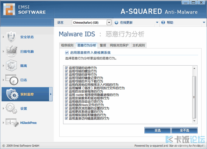Uncheck 监视可疑的劫持行为
207x149 pixels.
pyautogui.click(x=66, y=68)
